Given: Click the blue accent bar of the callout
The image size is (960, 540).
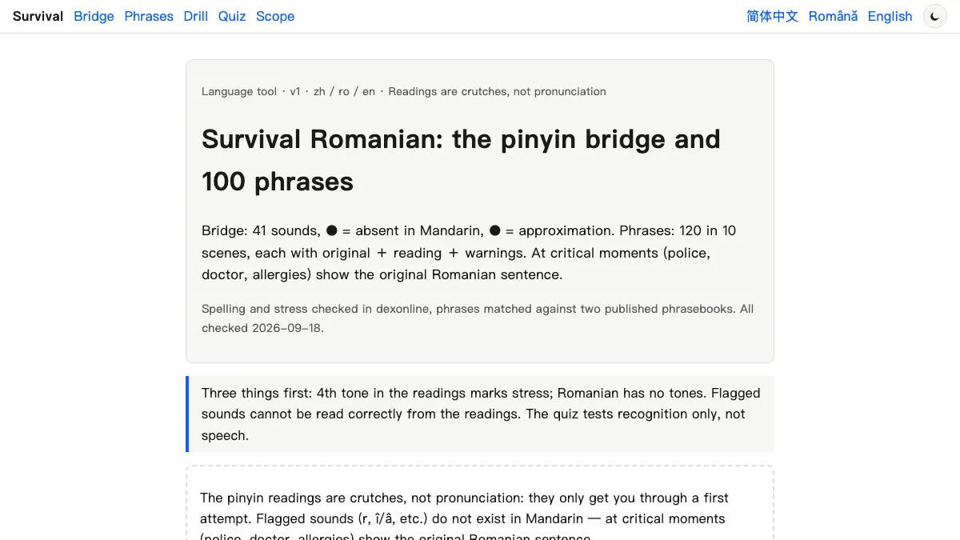Looking at the screenshot, I should [x=187, y=414].
